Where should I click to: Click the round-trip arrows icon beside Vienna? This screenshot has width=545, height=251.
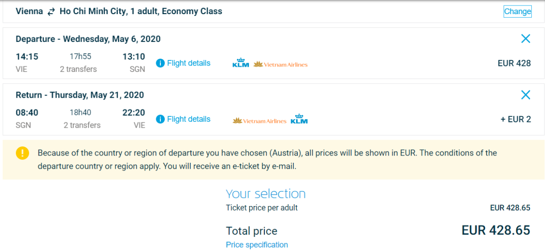[x=51, y=12]
